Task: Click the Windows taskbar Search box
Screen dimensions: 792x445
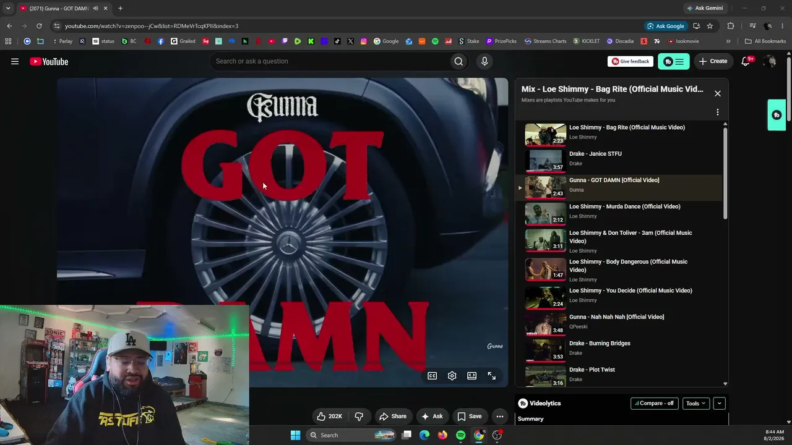Action: click(x=351, y=435)
